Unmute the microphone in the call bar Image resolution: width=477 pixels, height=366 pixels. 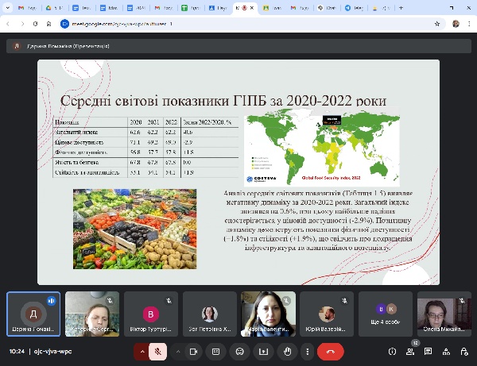[x=158, y=351]
